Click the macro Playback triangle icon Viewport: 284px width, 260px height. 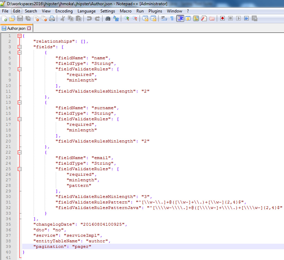(238, 18)
